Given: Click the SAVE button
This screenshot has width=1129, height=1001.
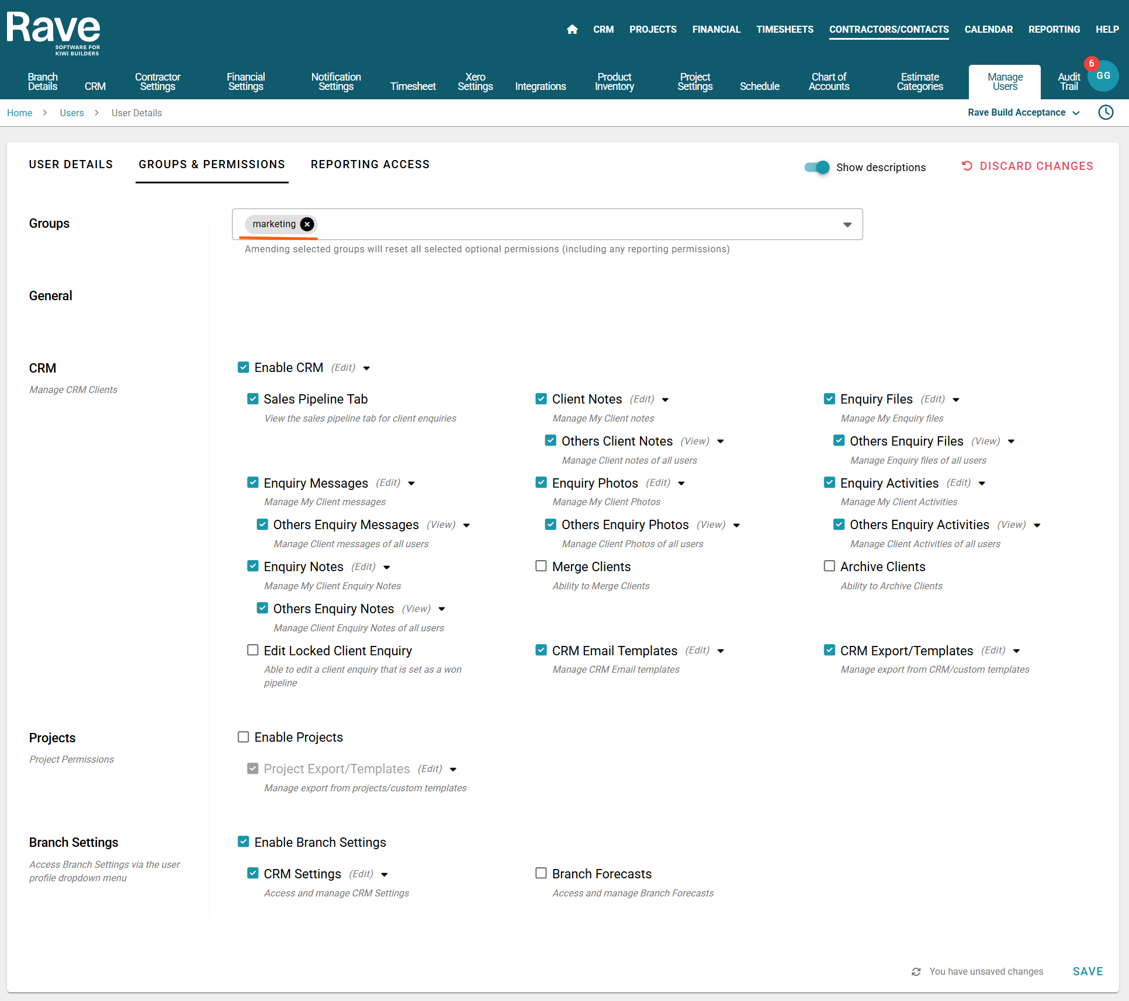Looking at the screenshot, I should 1088,971.
